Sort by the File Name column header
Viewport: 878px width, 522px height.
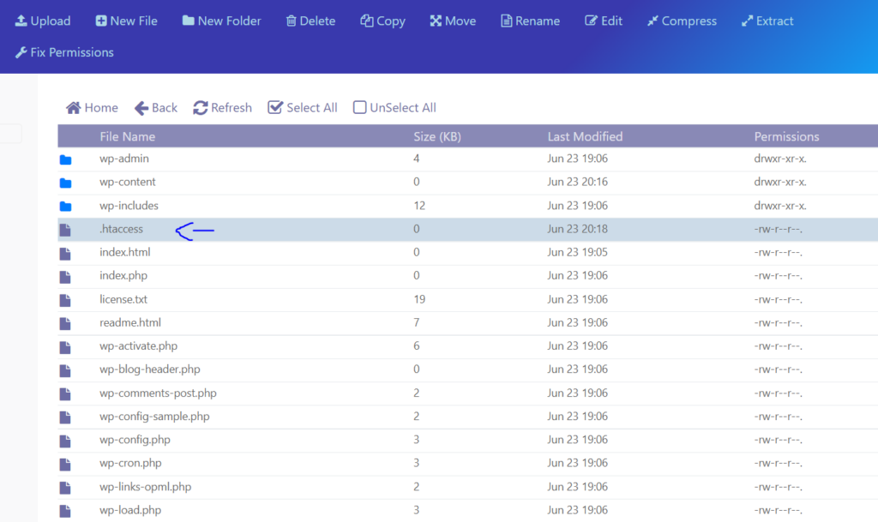point(127,136)
